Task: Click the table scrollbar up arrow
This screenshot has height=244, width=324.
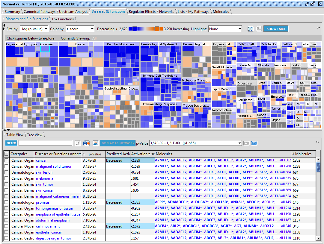Action: (318, 160)
